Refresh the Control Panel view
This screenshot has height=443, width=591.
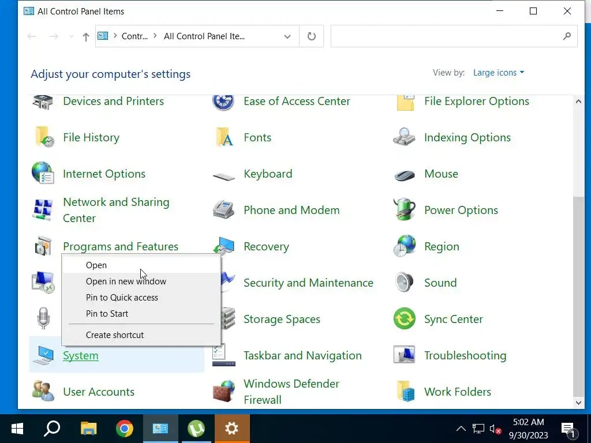pos(311,36)
